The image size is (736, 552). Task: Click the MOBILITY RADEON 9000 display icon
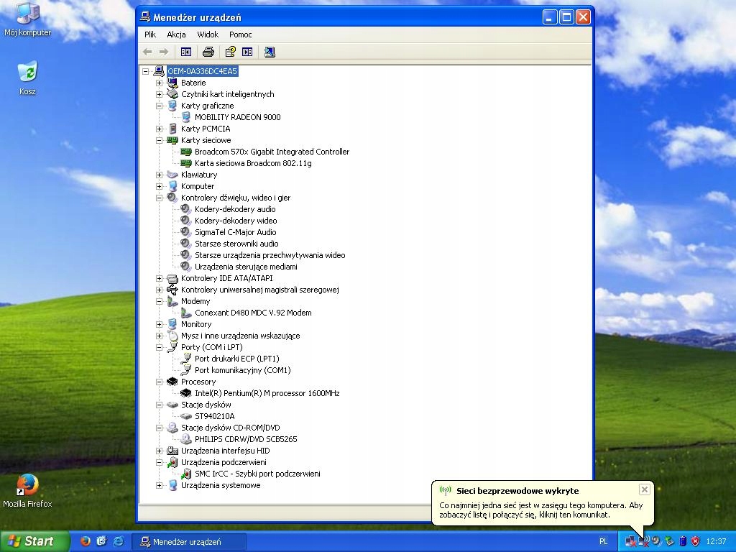coord(186,117)
